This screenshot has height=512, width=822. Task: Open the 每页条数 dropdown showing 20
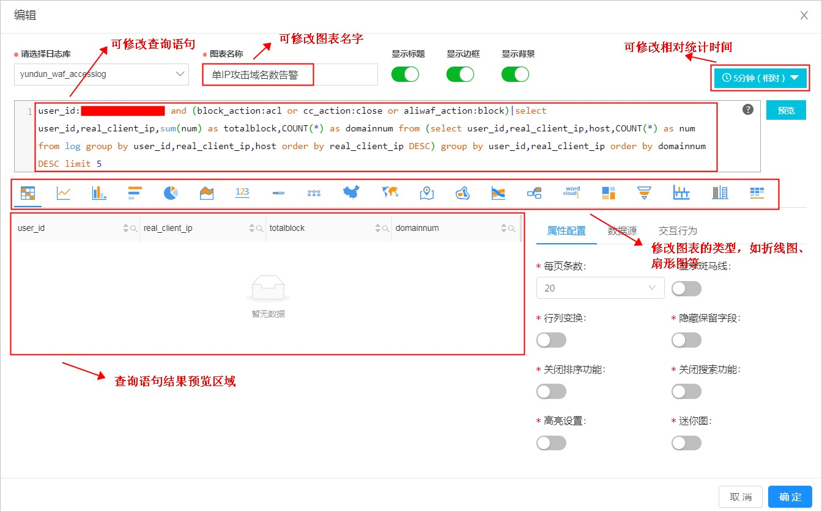tap(601, 288)
